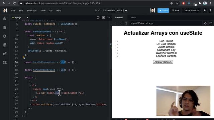This screenshot has height=120, width=214.
Task: Click handleUpdateUser in the code
Action: click(x=44, y=70)
